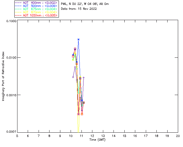Click the x-axis tick label 5
The width and height of the screenshot is (183, 147).
(x=17, y=136)
